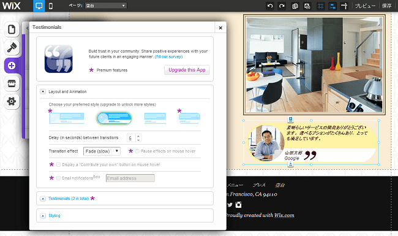Click the paste icon in top toolbar

(x=307, y=6)
